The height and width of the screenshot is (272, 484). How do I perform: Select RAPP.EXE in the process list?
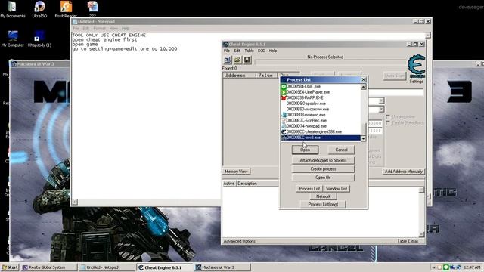click(321, 97)
